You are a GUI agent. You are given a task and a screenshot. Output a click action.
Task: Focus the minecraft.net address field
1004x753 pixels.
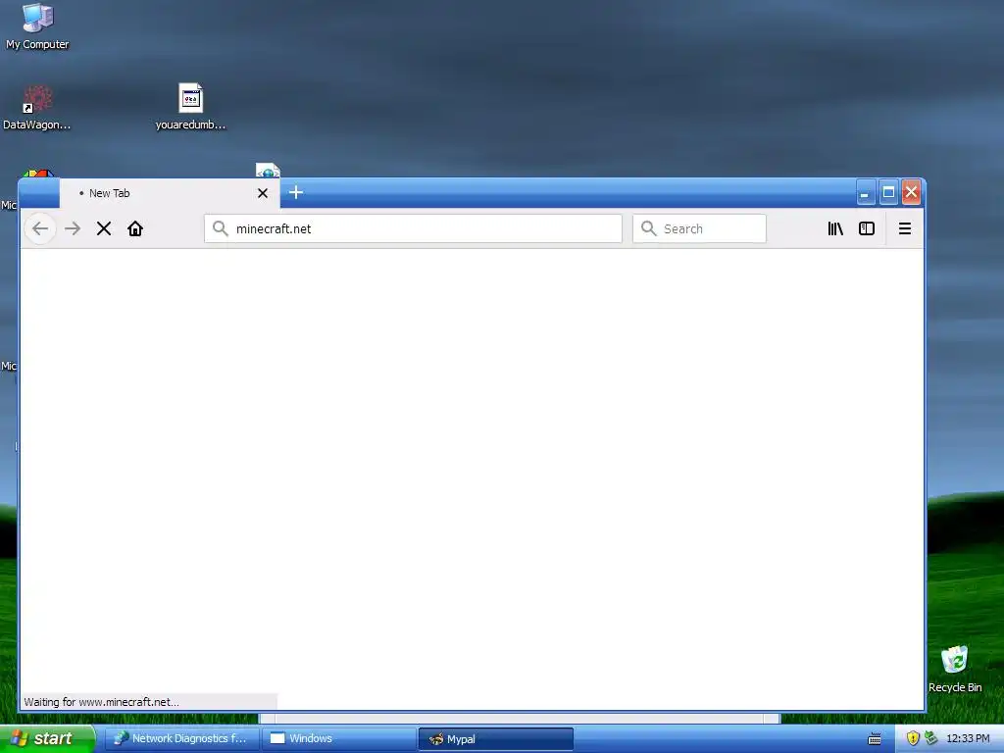pos(413,228)
